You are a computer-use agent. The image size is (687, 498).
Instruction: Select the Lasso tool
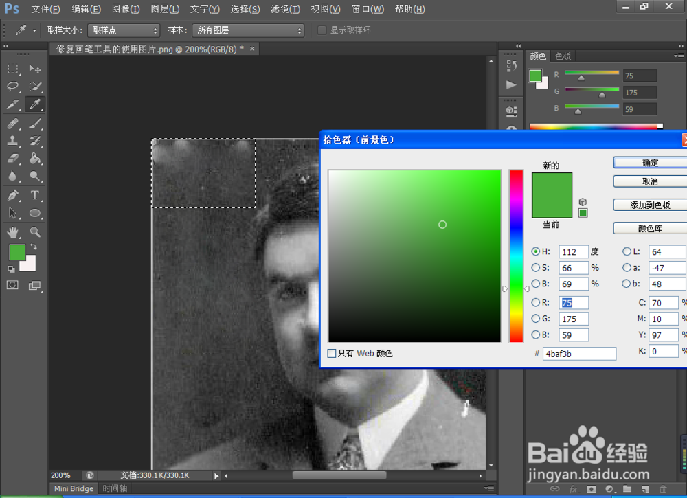click(x=12, y=87)
